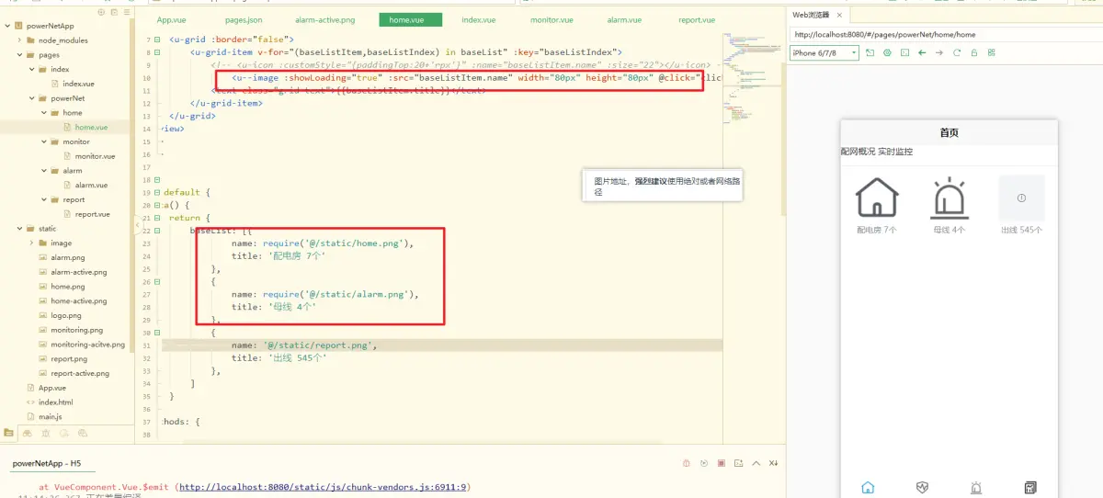Viewport: 1103px width, 498px height.
Task: Open browser settings gear icon
Action: [887, 53]
